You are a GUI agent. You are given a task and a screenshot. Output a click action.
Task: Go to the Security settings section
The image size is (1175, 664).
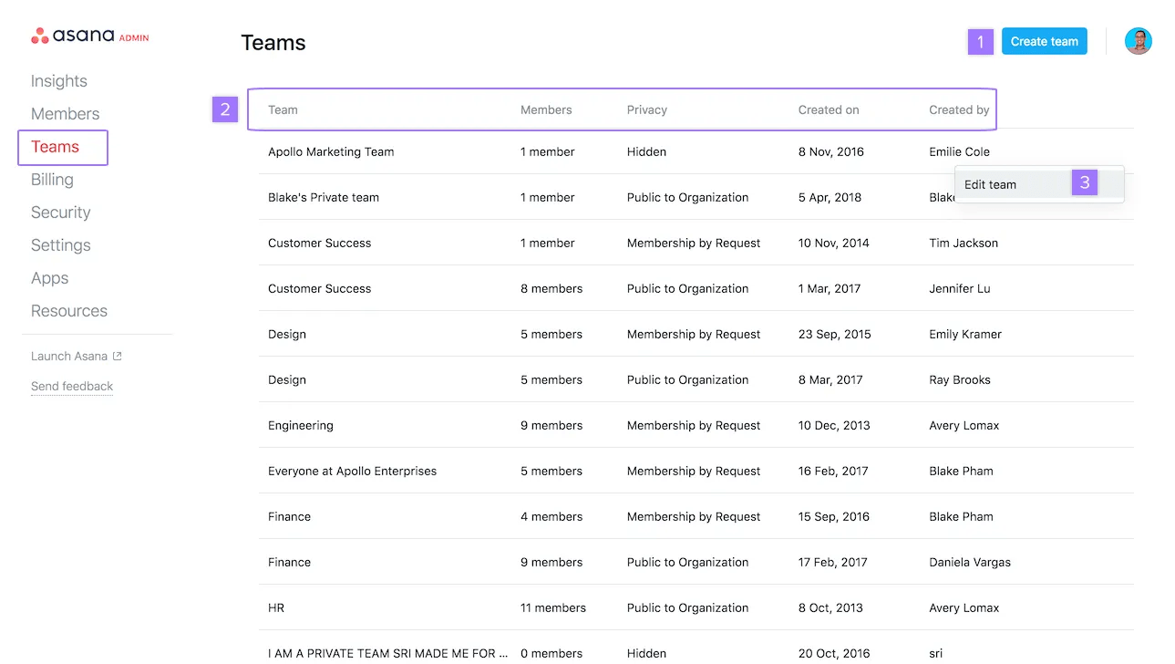click(x=60, y=212)
